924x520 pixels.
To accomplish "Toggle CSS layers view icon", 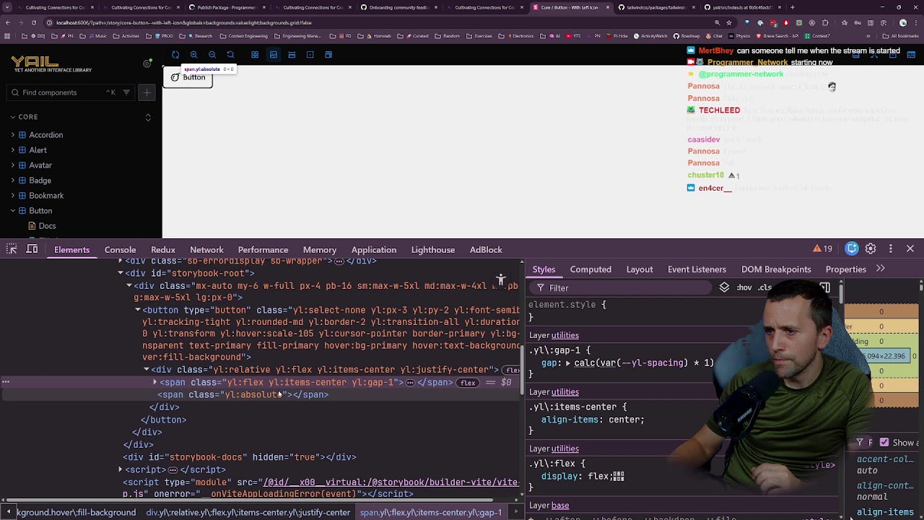I will point(724,287).
